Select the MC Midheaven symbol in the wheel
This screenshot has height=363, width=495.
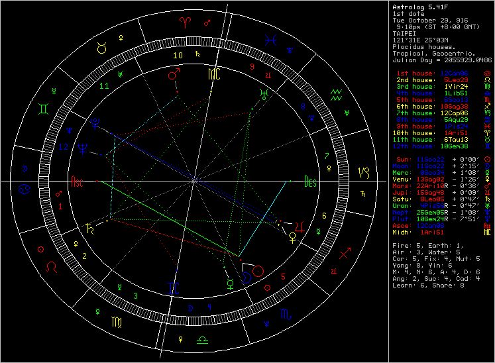coord(213,73)
